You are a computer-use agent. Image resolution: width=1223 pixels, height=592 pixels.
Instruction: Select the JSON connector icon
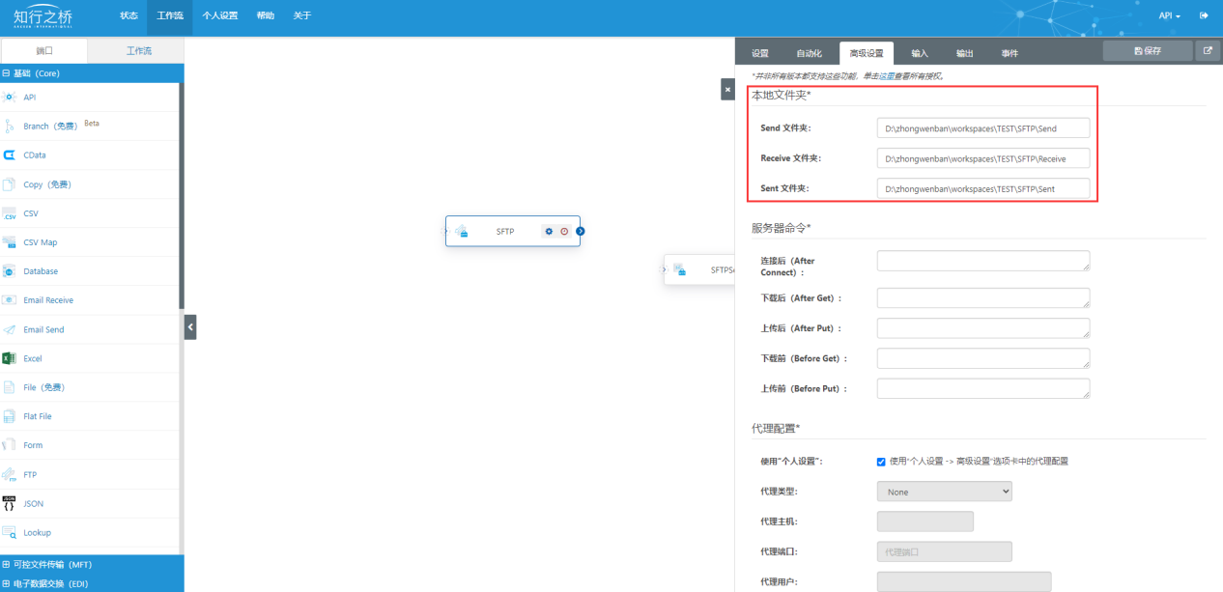(x=10, y=503)
